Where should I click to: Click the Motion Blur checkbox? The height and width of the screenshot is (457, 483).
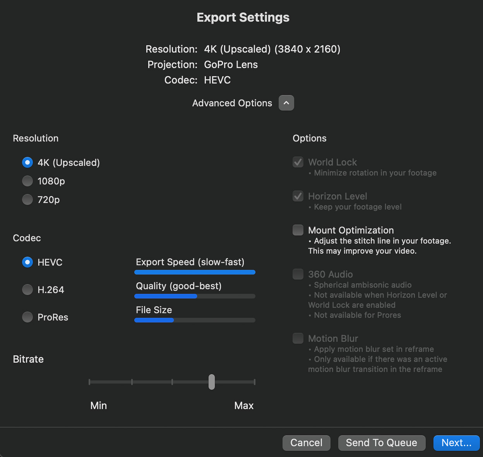click(x=298, y=338)
